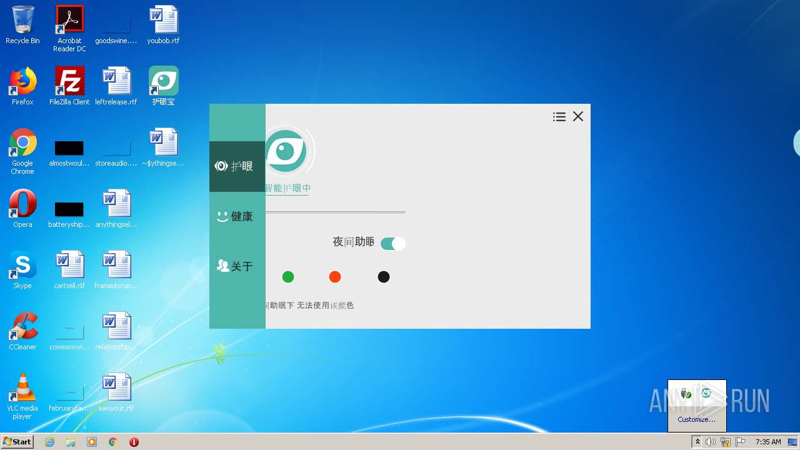The height and width of the screenshot is (450, 800).
Task: Click the large eye logo icon
Action: pyautogui.click(x=286, y=151)
